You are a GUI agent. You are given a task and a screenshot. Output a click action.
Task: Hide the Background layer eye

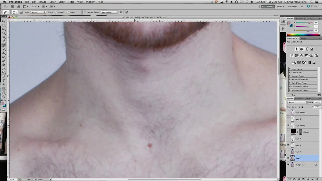[288, 165]
